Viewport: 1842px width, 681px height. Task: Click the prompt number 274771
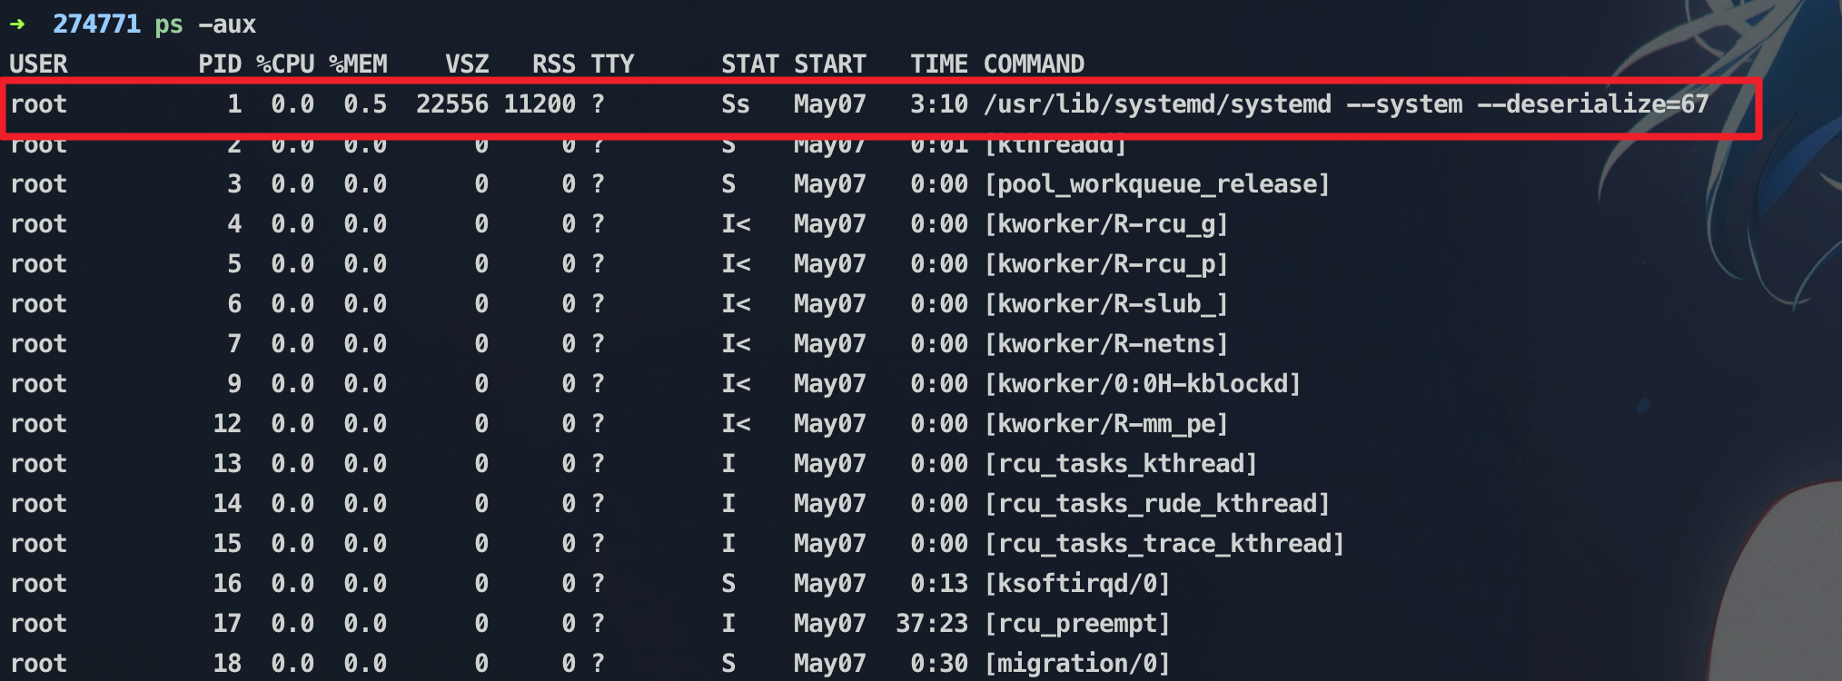tap(96, 24)
